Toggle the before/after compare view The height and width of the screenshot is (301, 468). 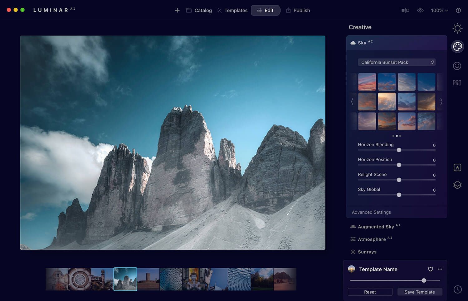[405, 10]
